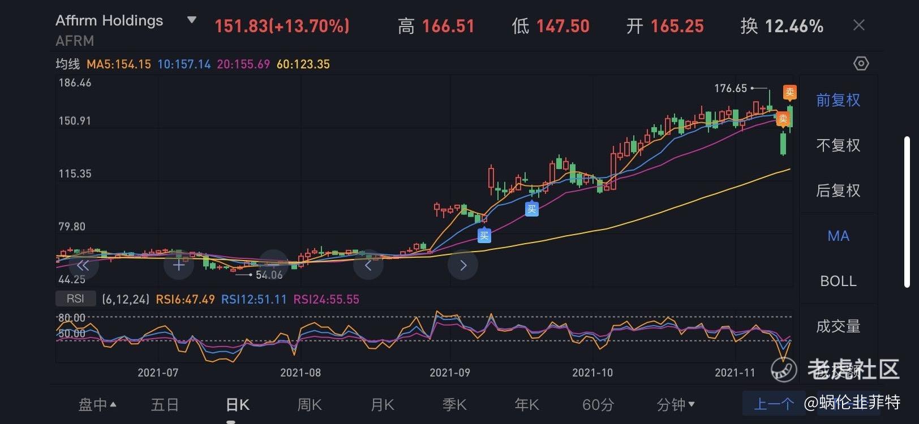The width and height of the screenshot is (919, 424).
Task: Toggle the MA overlay indicator
Action: tap(838, 236)
